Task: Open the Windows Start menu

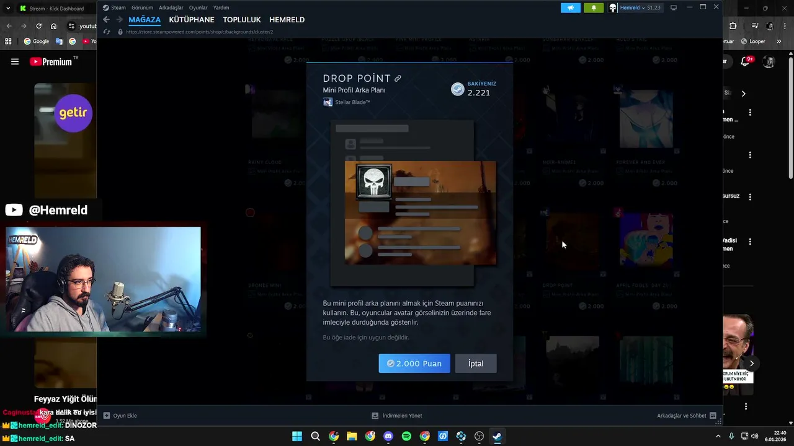Action: [297, 436]
